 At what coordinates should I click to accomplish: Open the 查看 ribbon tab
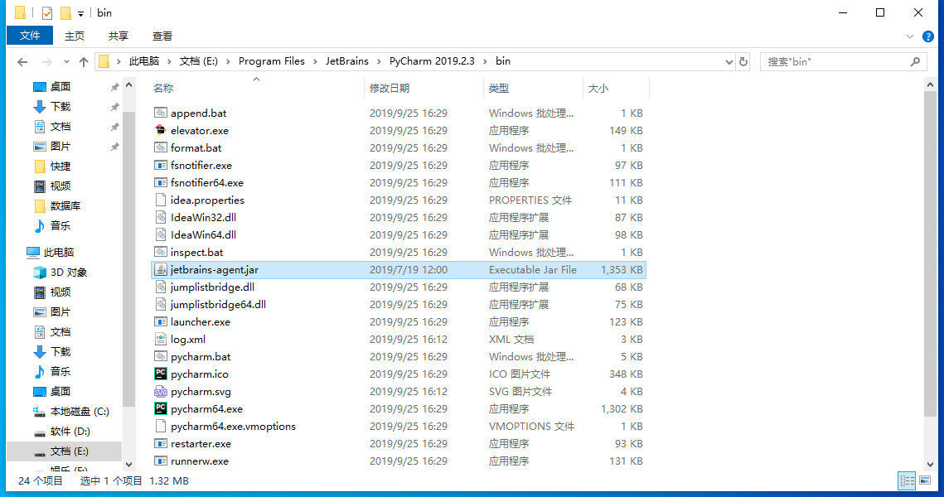pyautogui.click(x=162, y=36)
